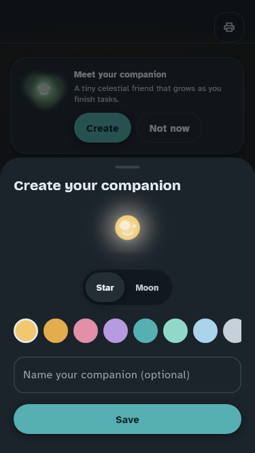Select the pink color swatch

(86, 331)
